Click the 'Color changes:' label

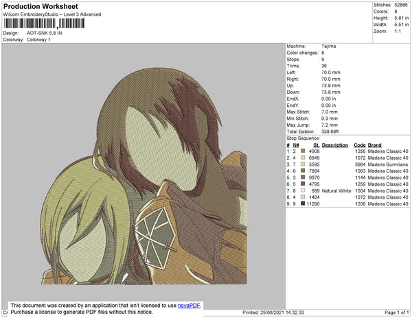coord(302,53)
